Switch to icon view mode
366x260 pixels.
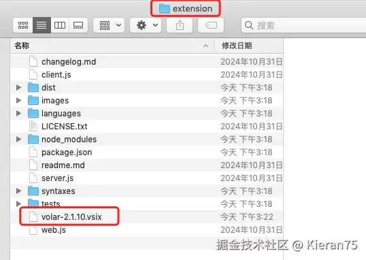pyautogui.click(x=23, y=25)
